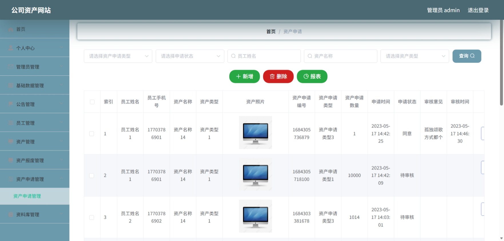Viewport: 504px width, 241px height.
Task: Expand the 管理员管理 menu chevron
Action: [61, 66]
